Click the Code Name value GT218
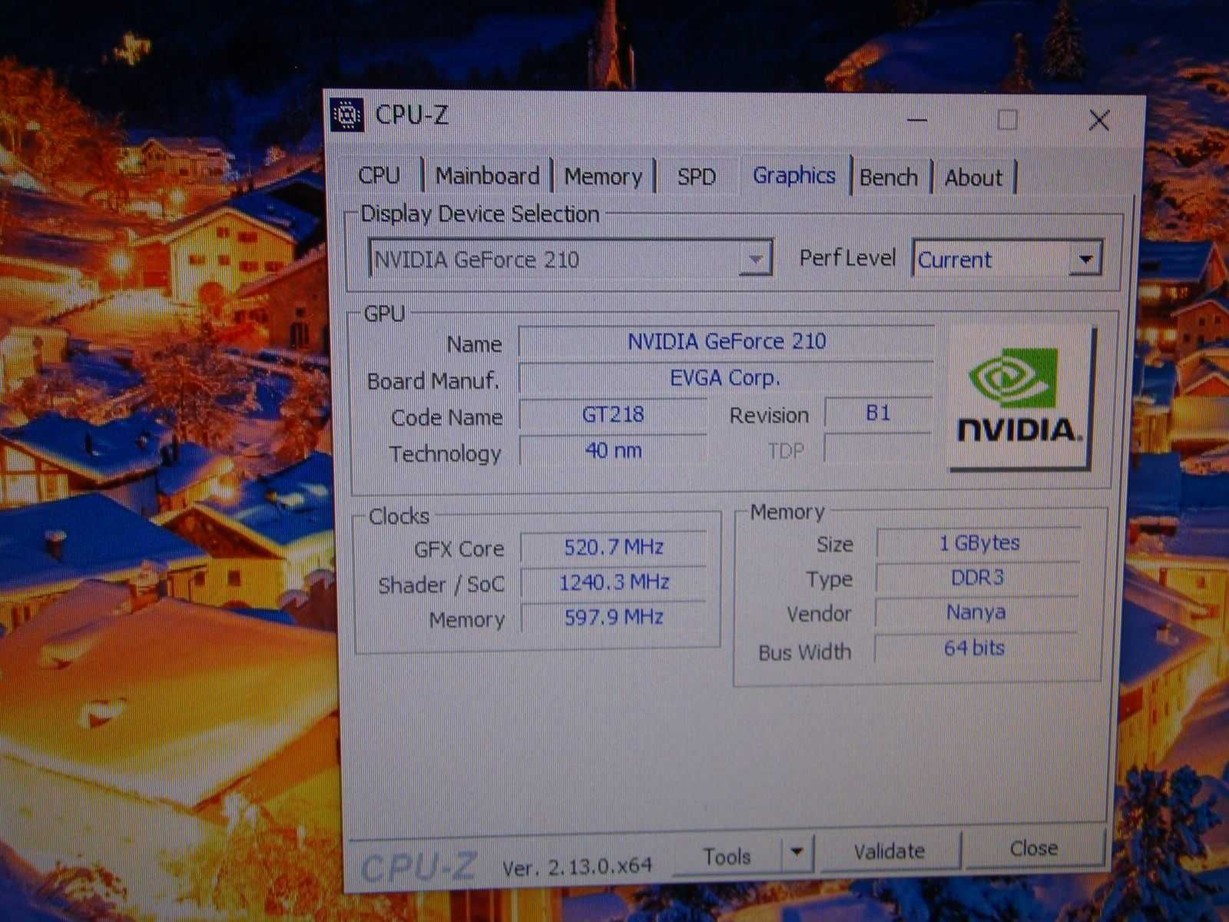 [x=613, y=415]
